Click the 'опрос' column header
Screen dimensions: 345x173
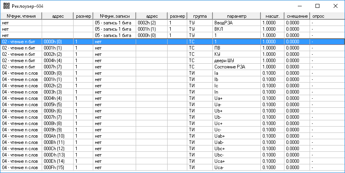pos(318,16)
